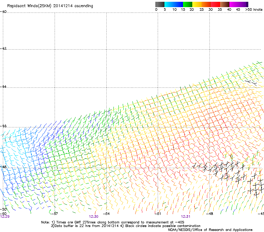Click the time label '12:29'
The image size is (264, 232).
[x=5, y=217]
